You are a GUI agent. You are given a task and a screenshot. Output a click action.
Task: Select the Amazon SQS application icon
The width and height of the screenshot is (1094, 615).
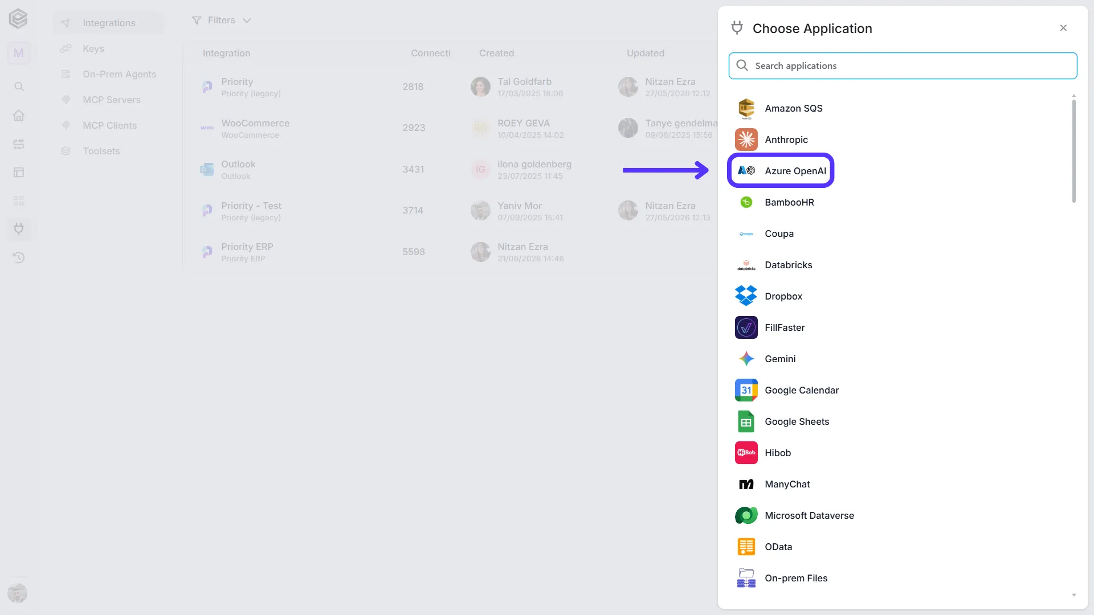[746, 108]
